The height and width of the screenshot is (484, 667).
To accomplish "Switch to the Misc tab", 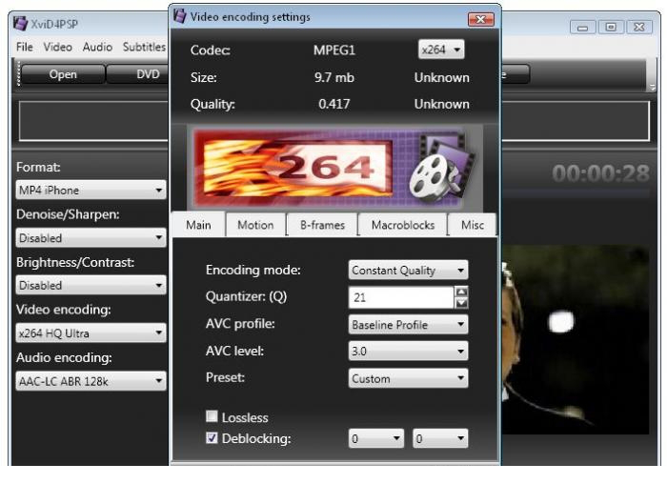I will pos(473,225).
